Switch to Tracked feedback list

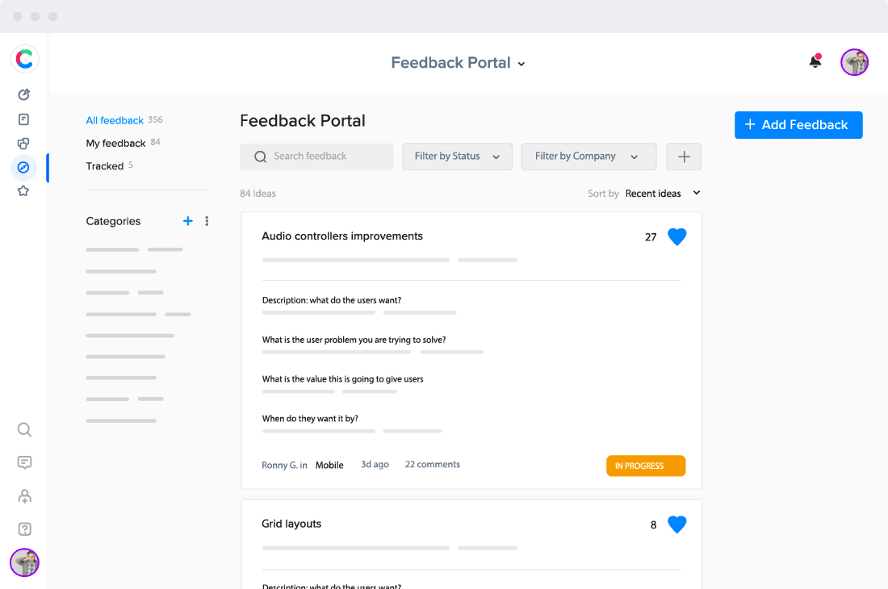point(105,166)
